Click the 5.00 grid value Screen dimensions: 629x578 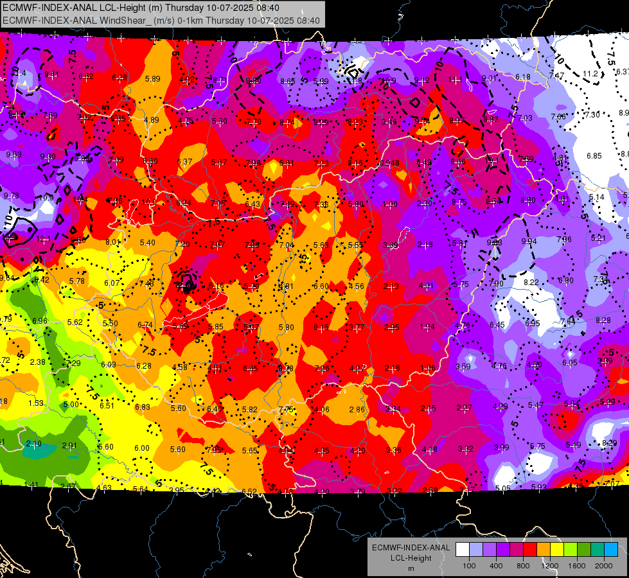point(71,405)
